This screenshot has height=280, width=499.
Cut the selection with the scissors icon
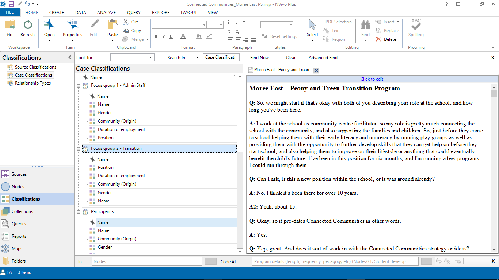(x=131, y=22)
